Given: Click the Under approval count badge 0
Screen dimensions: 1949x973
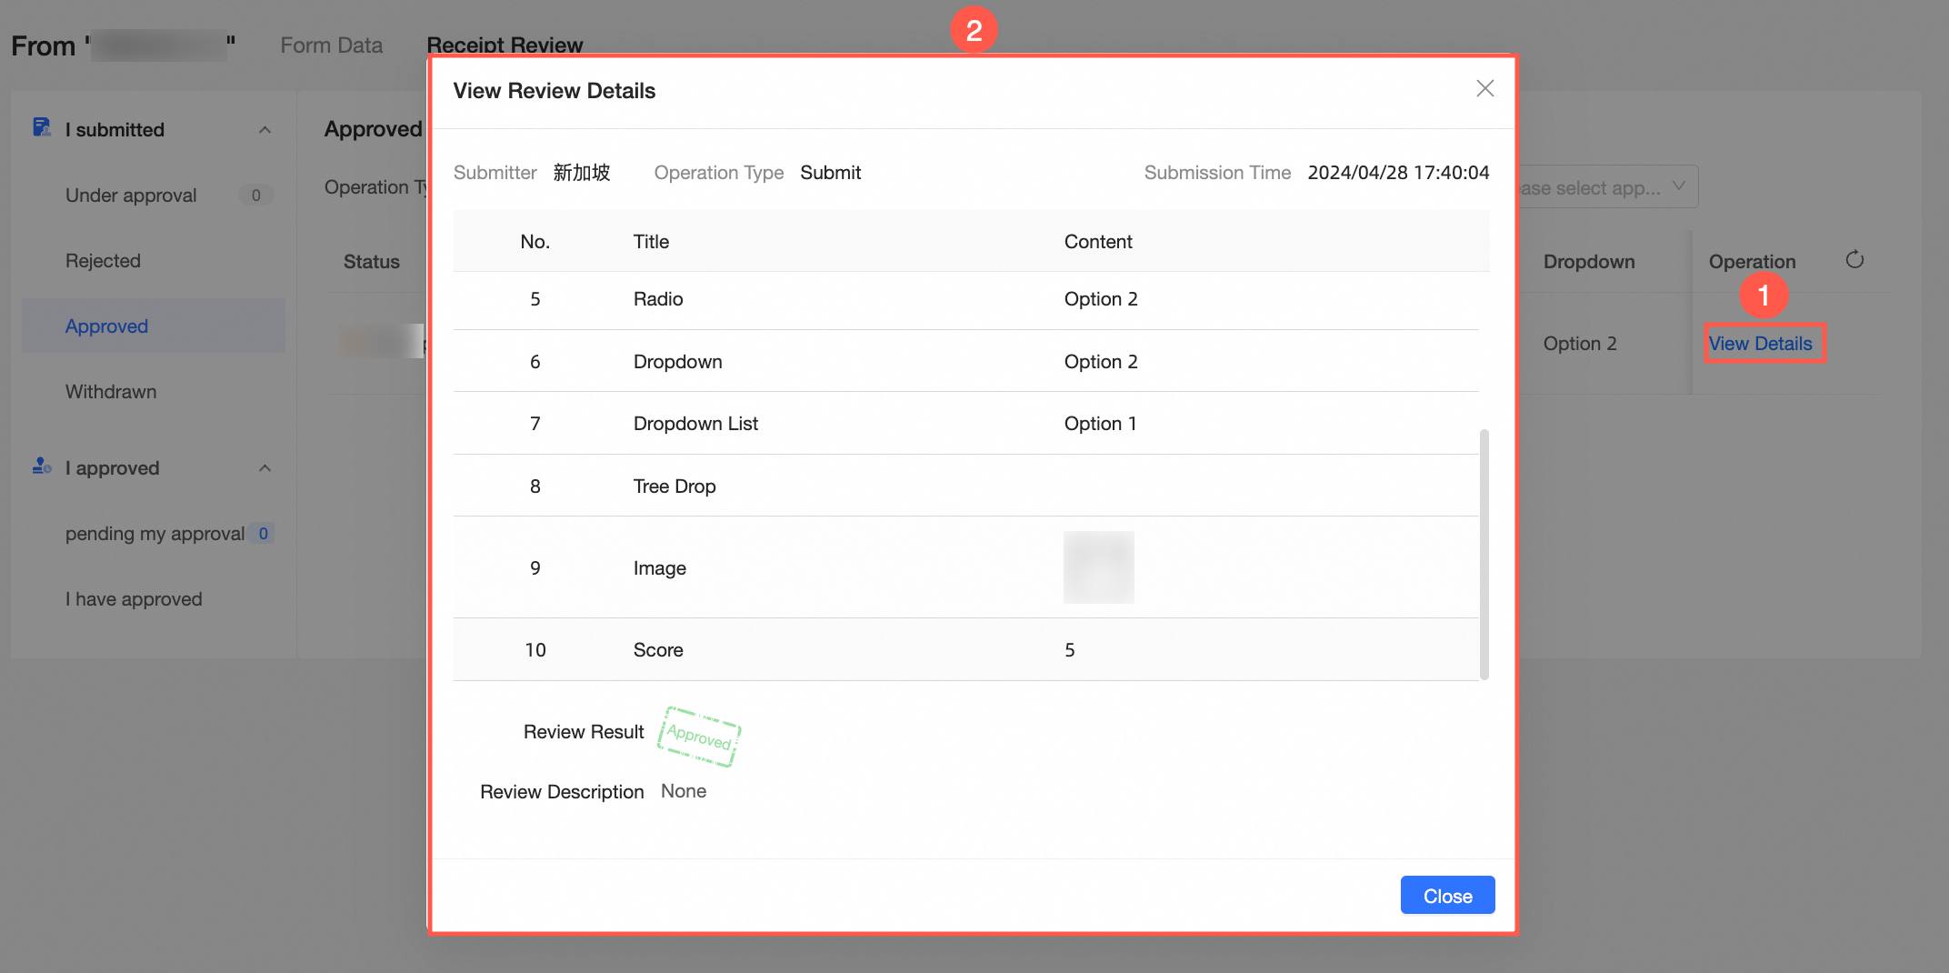Looking at the screenshot, I should 256,196.
